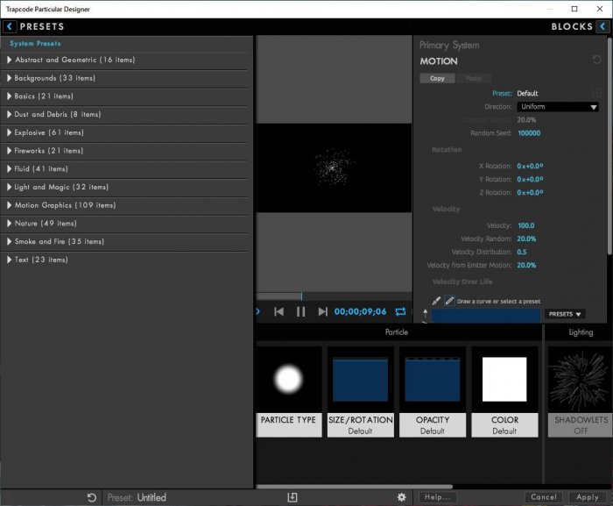Expand the Backgrounds presets folder

tap(9, 78)
